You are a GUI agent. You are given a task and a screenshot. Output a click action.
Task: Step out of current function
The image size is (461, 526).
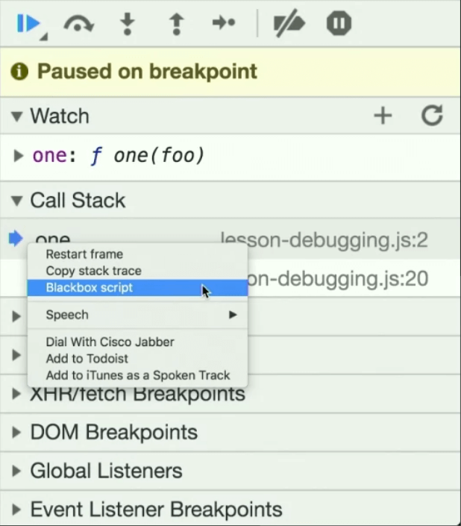click(176, 24)
